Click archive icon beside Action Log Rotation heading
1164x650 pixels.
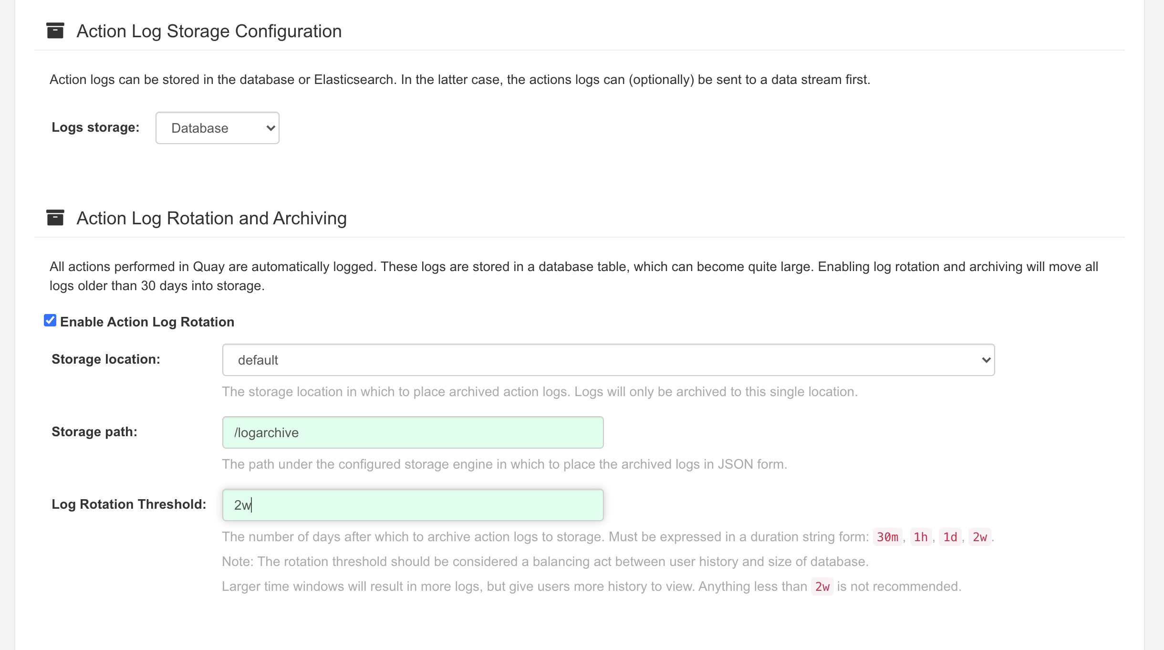(x=55, y=218)
